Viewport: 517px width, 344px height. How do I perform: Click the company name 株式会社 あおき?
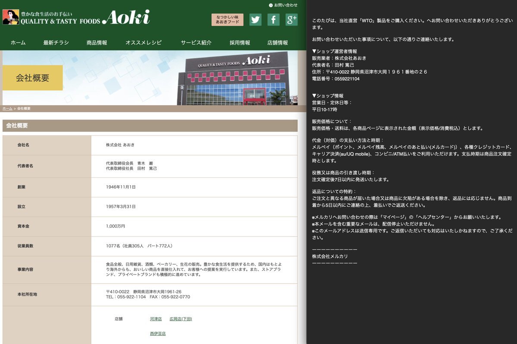click(120, 145)
